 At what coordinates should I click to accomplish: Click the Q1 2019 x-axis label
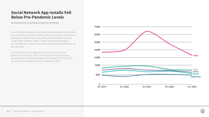click(102, 87)
